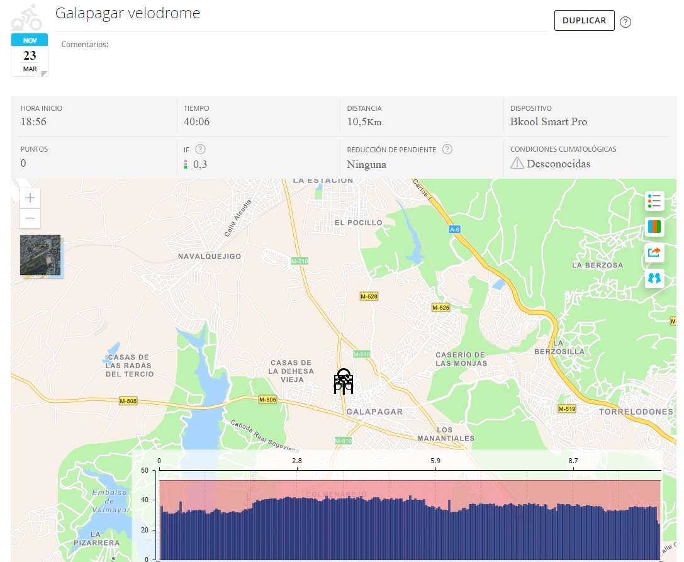Screen dimensions: 684x562
Task: Click the blue footprints map icon
Action: pos(654,278)
